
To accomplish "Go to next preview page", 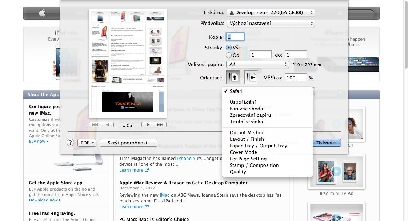I will click(148, 125).
